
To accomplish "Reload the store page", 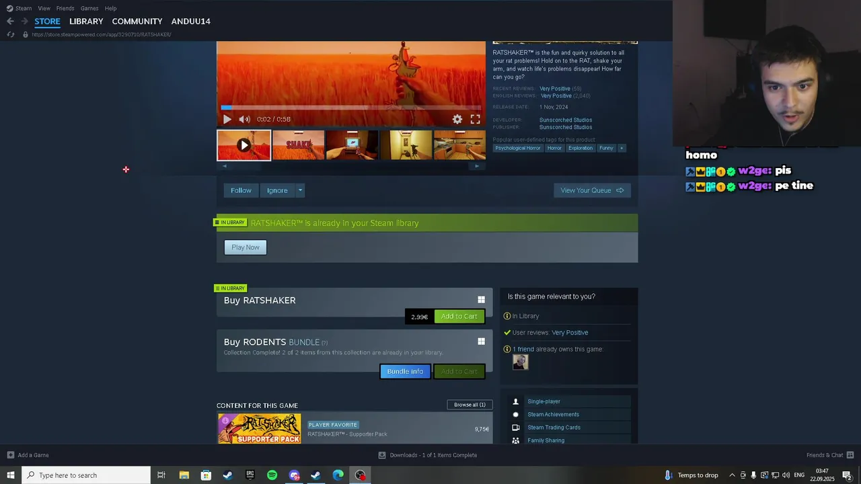I will pos(10,34).
